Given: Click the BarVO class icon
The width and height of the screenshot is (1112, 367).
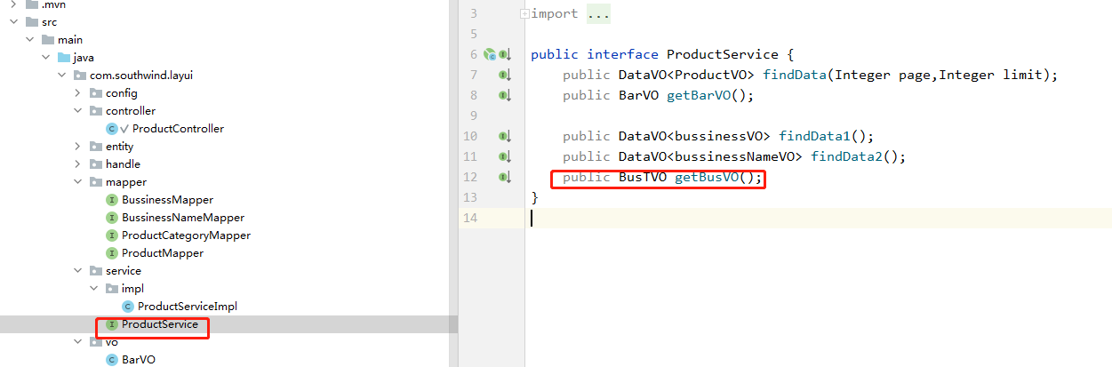Looking at the screenshot, I should 111,360.
